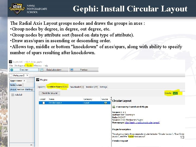The height and width of the screenshot is (147, 196).
Task: Select the Edges tab in Appearance
Action: [19, 85]
